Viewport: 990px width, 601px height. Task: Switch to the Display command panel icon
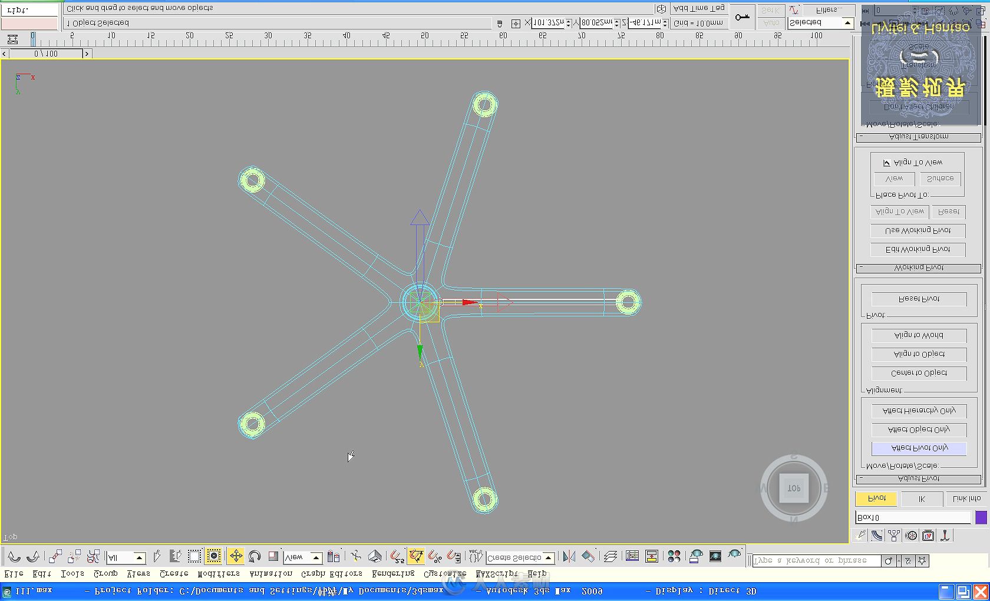coord(928,536)
